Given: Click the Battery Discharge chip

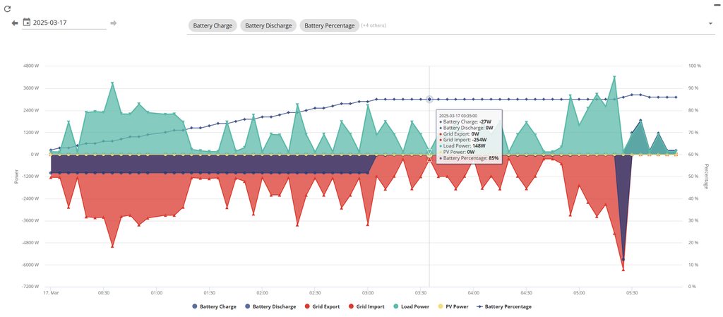Looking at the screenshot, I should coord(268,25).
